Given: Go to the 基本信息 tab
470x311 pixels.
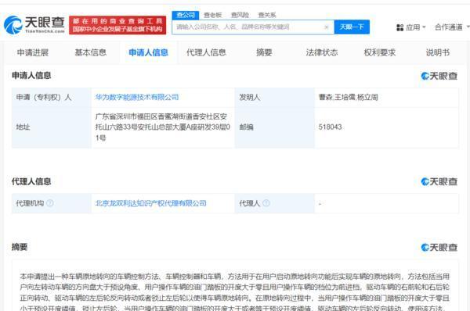Looking at the screenshot, I should click(91, 52).
